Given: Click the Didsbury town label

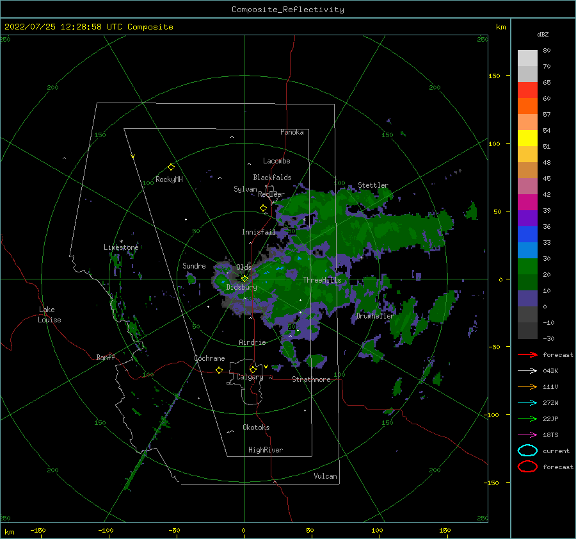Looking at the screenshot, I should coord(241,287).
